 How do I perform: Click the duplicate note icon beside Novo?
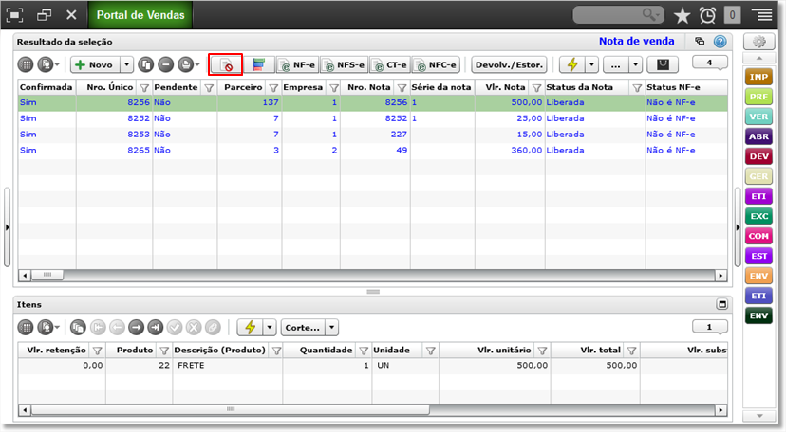[146, 64]
